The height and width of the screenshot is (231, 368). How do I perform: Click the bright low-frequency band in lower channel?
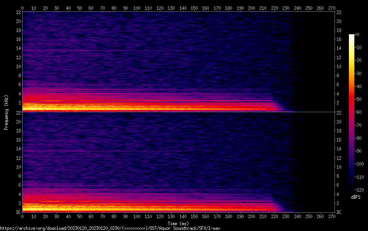(117, 209)
